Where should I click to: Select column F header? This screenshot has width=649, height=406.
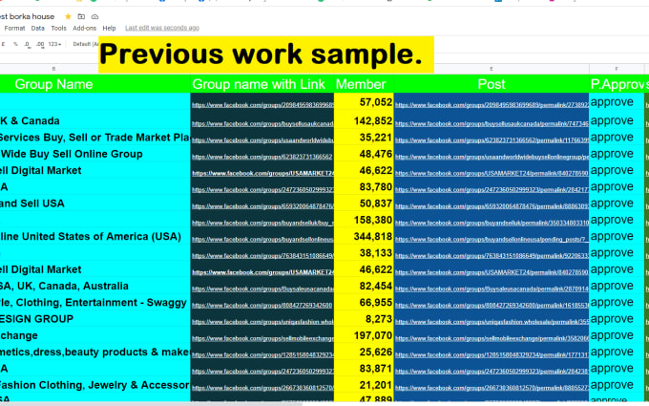[x=617, y=69]
